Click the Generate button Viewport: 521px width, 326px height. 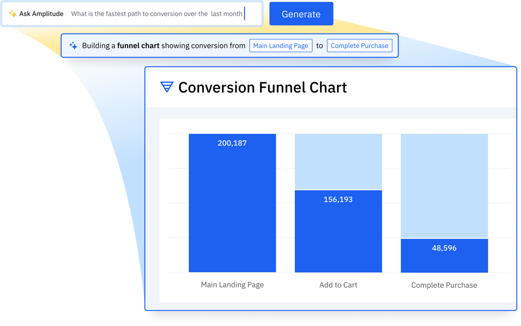tap(301, 14)
